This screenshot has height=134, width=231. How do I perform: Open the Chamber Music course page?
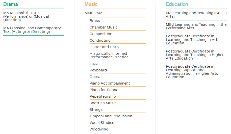104,27
